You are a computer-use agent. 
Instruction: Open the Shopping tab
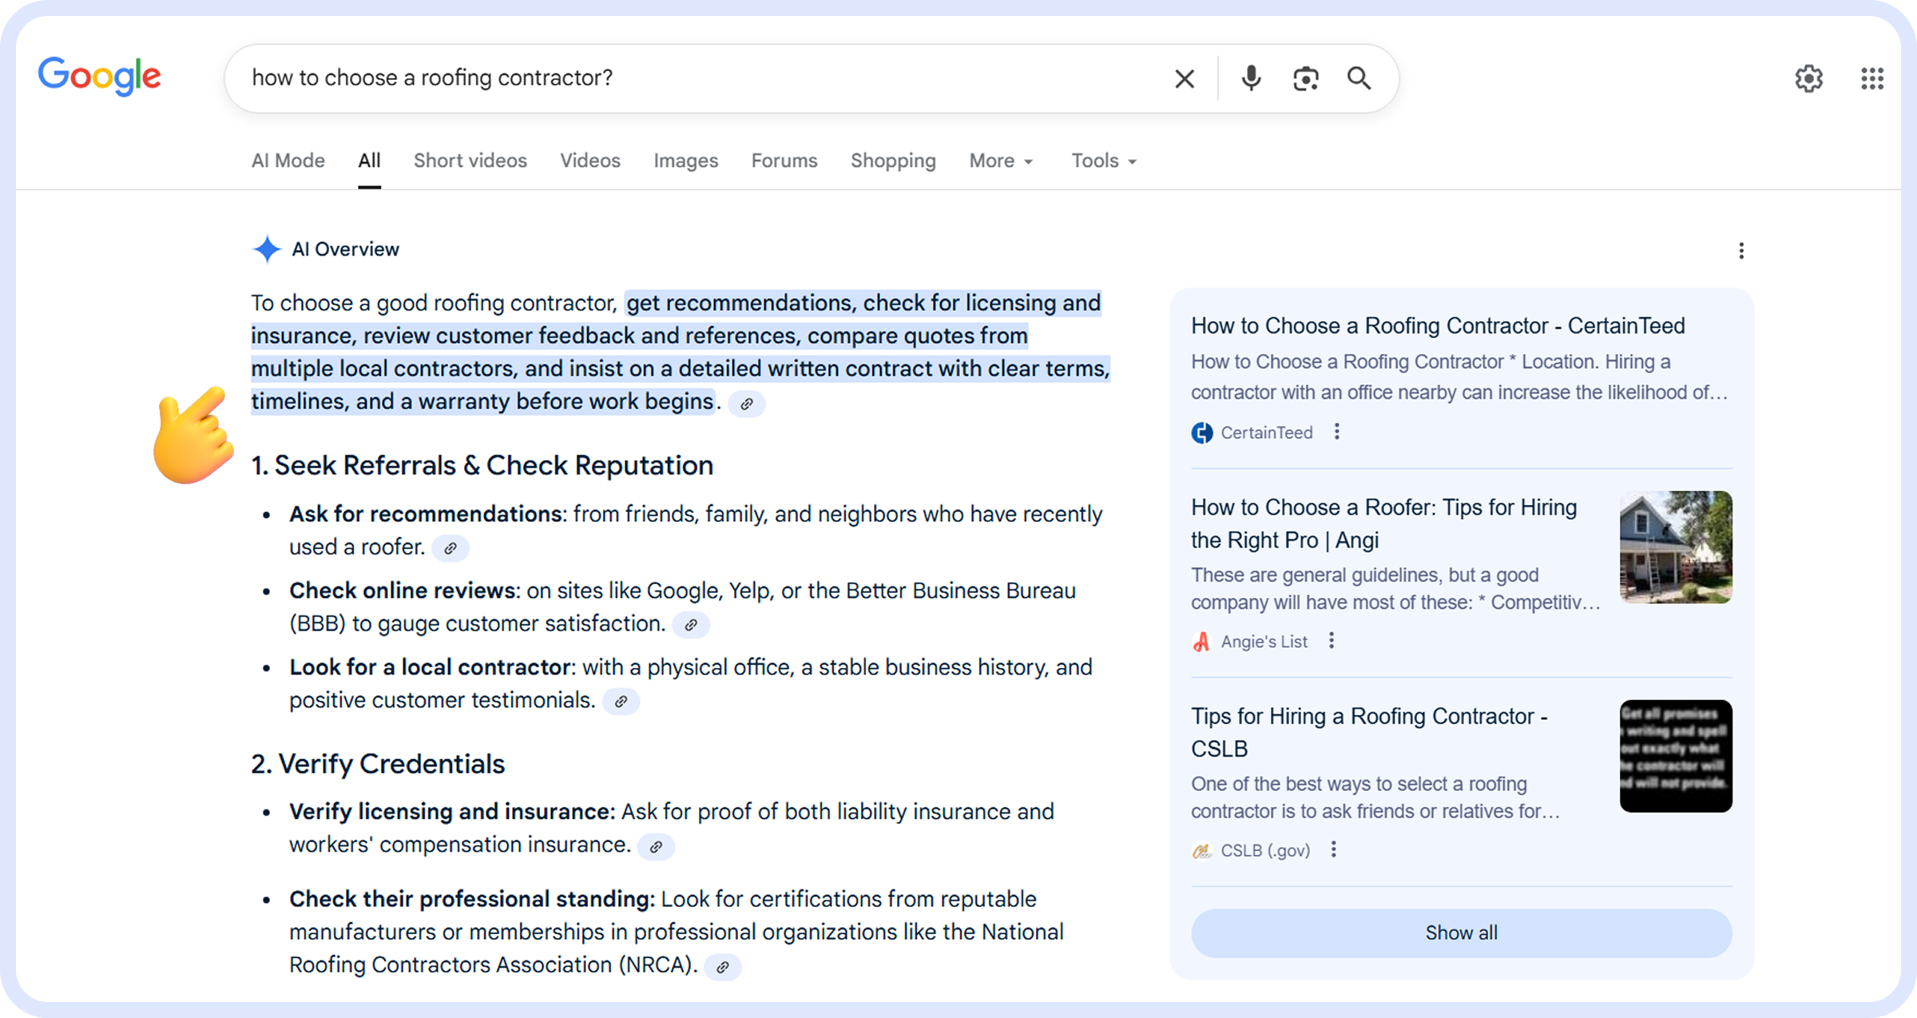(x=893, y=160)
